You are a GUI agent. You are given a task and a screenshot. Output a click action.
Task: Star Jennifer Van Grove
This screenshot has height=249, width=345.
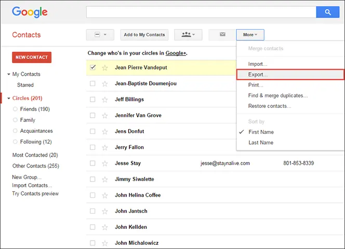click(x=105, y=116)
